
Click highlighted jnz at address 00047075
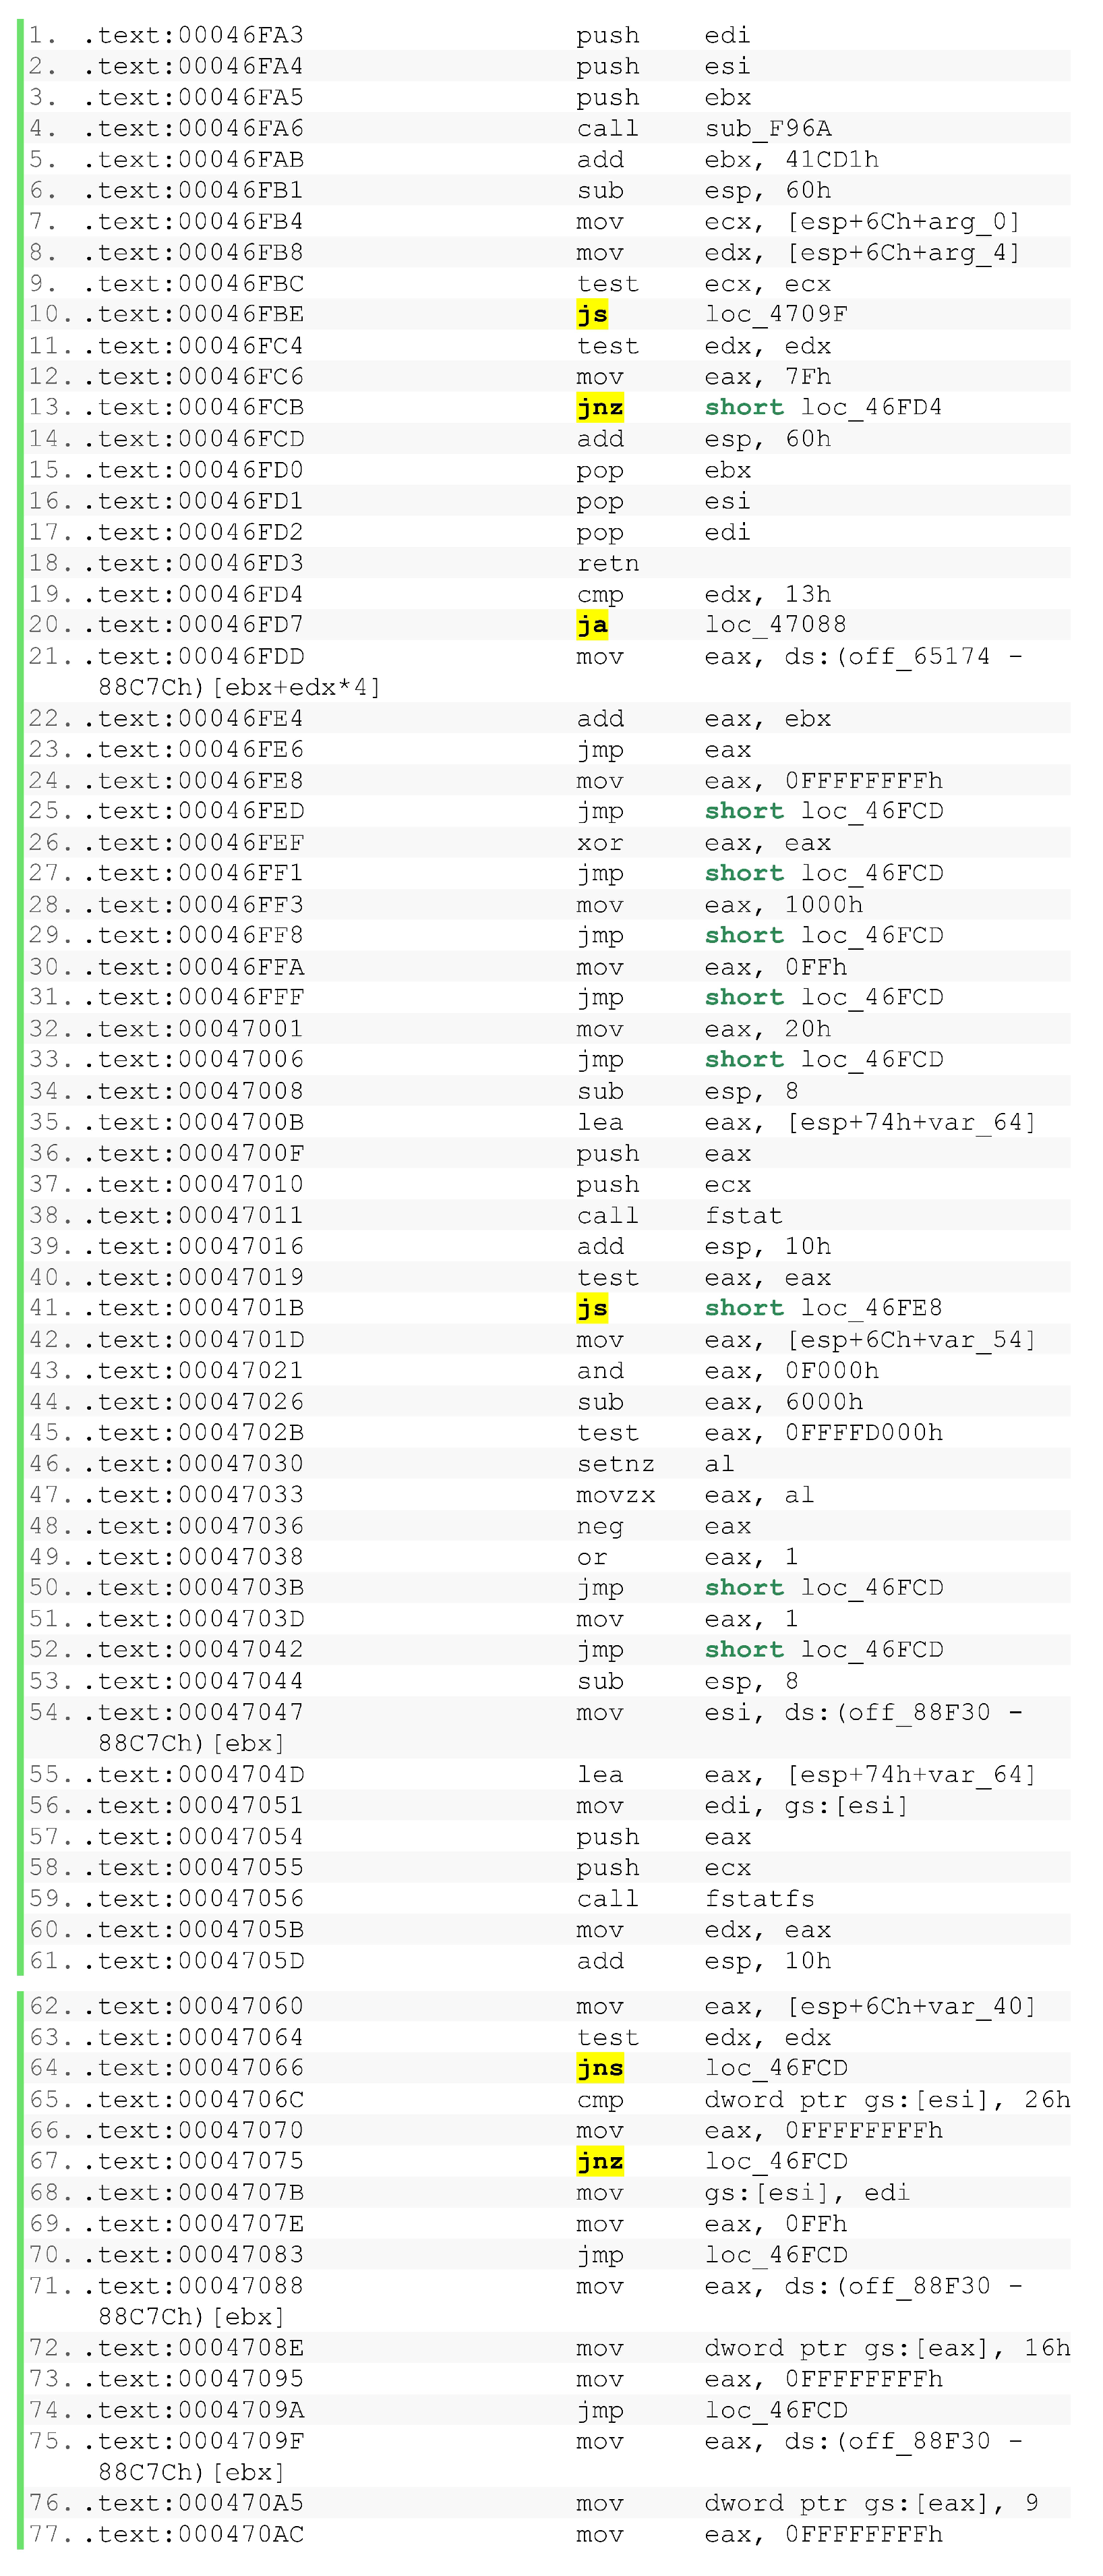pyautogui.click(x=601, y=2161)
